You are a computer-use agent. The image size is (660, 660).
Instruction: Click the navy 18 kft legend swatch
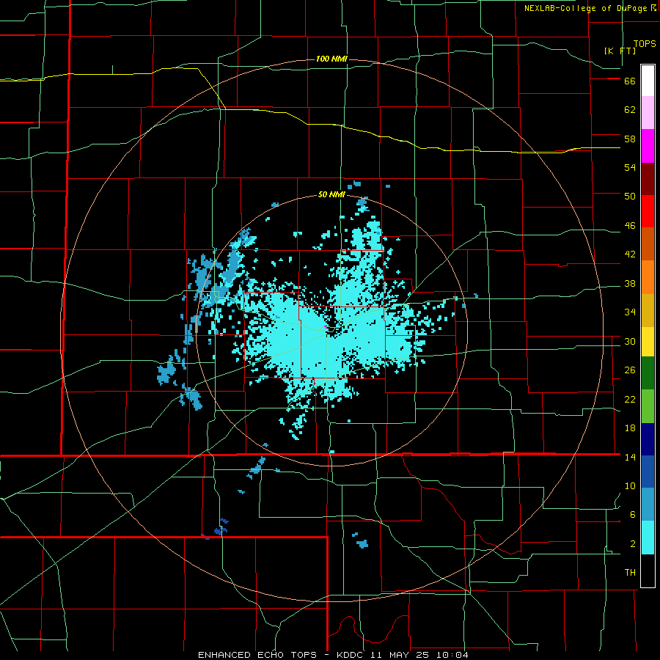[x=648, y=439]
